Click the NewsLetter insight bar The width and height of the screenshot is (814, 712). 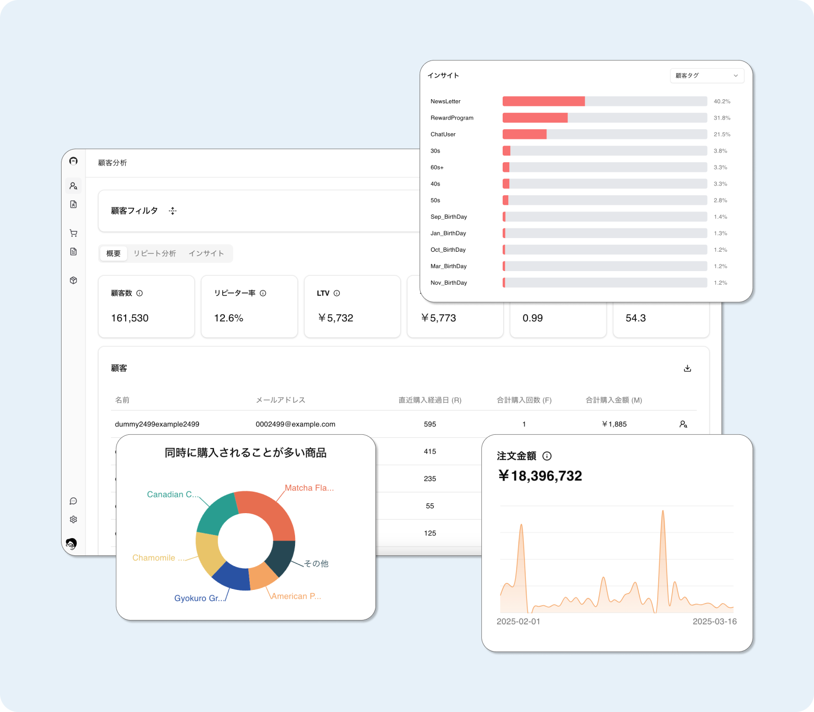pos(543,101)
